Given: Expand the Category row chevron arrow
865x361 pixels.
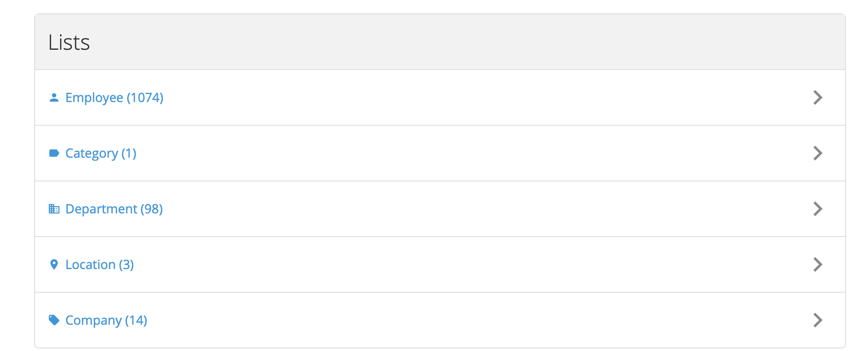Looking at the screenshot, I should (x=817, y=153).
